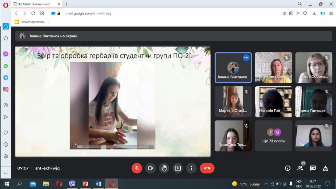Open a new browser tab
Image resolution: width=336 pixels, height=189 pixels.
coord(67,4)
